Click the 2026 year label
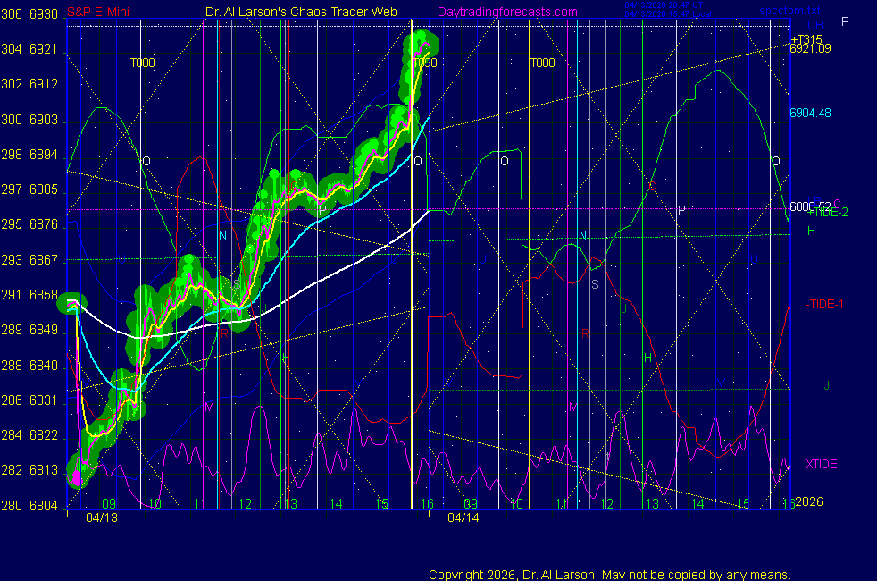Screen dimensions: 877x581 (809, 501)
